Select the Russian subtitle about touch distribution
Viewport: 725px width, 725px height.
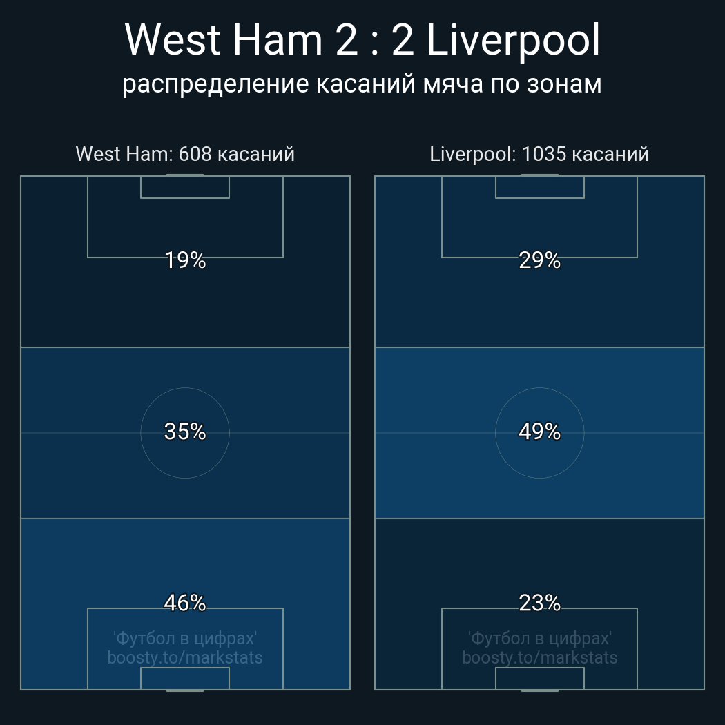coord(362,85)
